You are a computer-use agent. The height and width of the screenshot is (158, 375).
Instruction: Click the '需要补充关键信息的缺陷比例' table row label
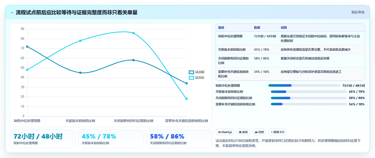click(x=233, y=74)
